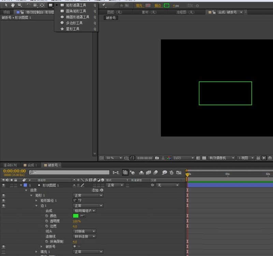Click the stopwatch for 边宽 property
Viewport: 273px width, 256px height.
point(46,226)
